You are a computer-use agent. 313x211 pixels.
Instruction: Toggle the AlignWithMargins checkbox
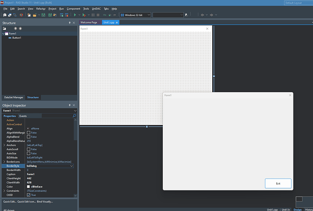pos(29,132)
